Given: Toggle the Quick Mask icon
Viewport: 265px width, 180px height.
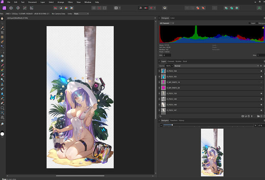Looking at the screenshot, I should tap(116, 8).
